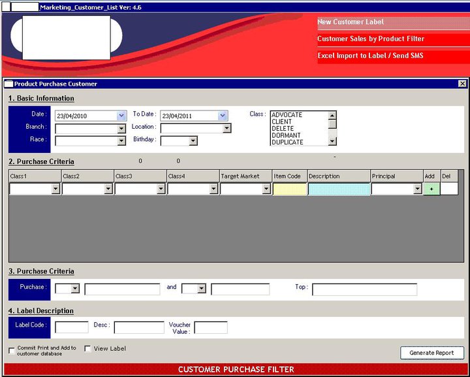Enable Commit Print and Add to customer database
Viewport: 470px width, 377px height.
coord(12,351)
